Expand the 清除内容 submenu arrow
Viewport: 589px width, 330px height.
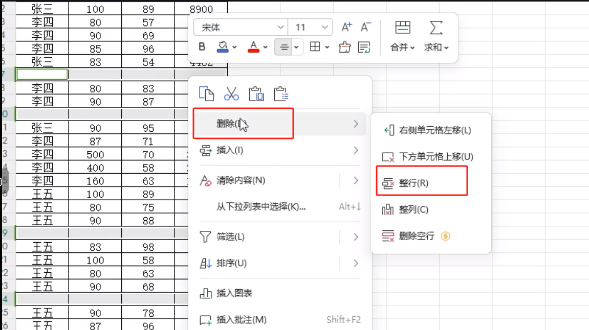pyautogui.click(x=356, y=180)
